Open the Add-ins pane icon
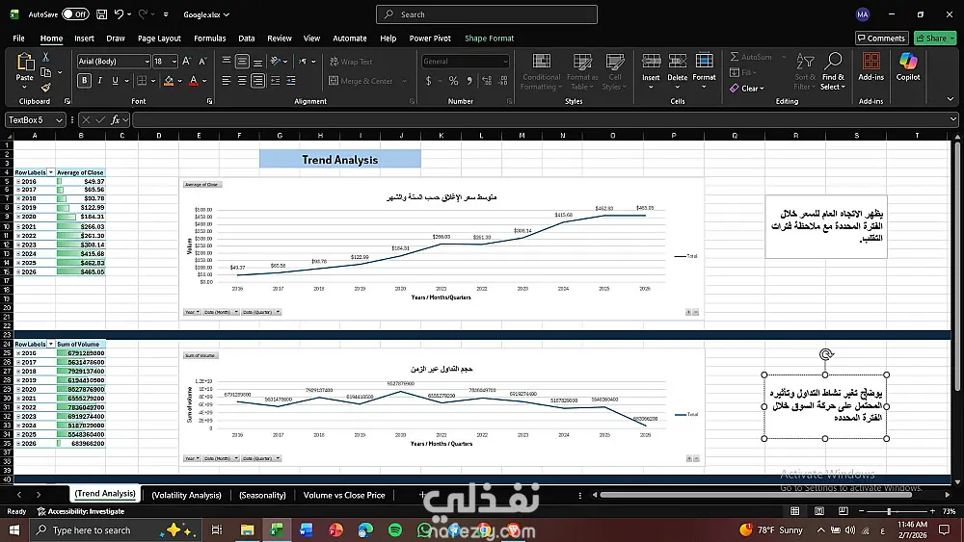The image size is (964, 542). click(x=870, y=62)
